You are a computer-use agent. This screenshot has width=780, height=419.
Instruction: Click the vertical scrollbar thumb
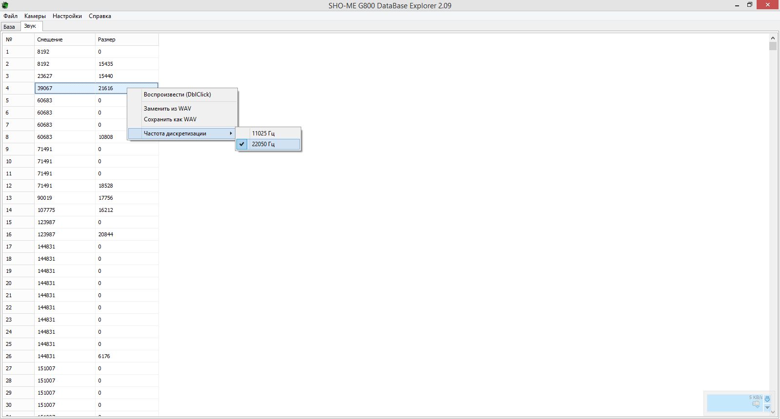click(x=773, y=46)
